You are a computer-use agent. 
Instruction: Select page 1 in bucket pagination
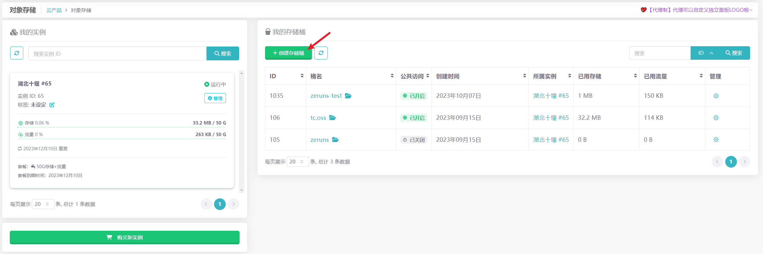731,162
